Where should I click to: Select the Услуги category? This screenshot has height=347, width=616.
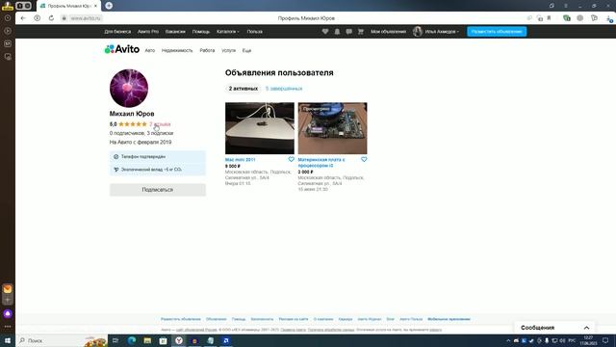[229, 51]
